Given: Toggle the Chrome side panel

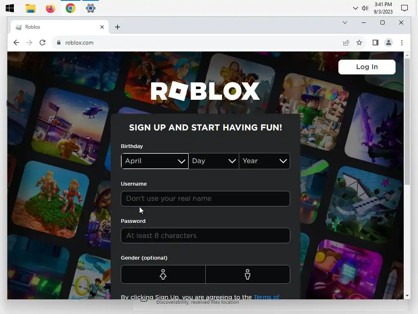Looking at the screenshot, I should pos(376,43).
